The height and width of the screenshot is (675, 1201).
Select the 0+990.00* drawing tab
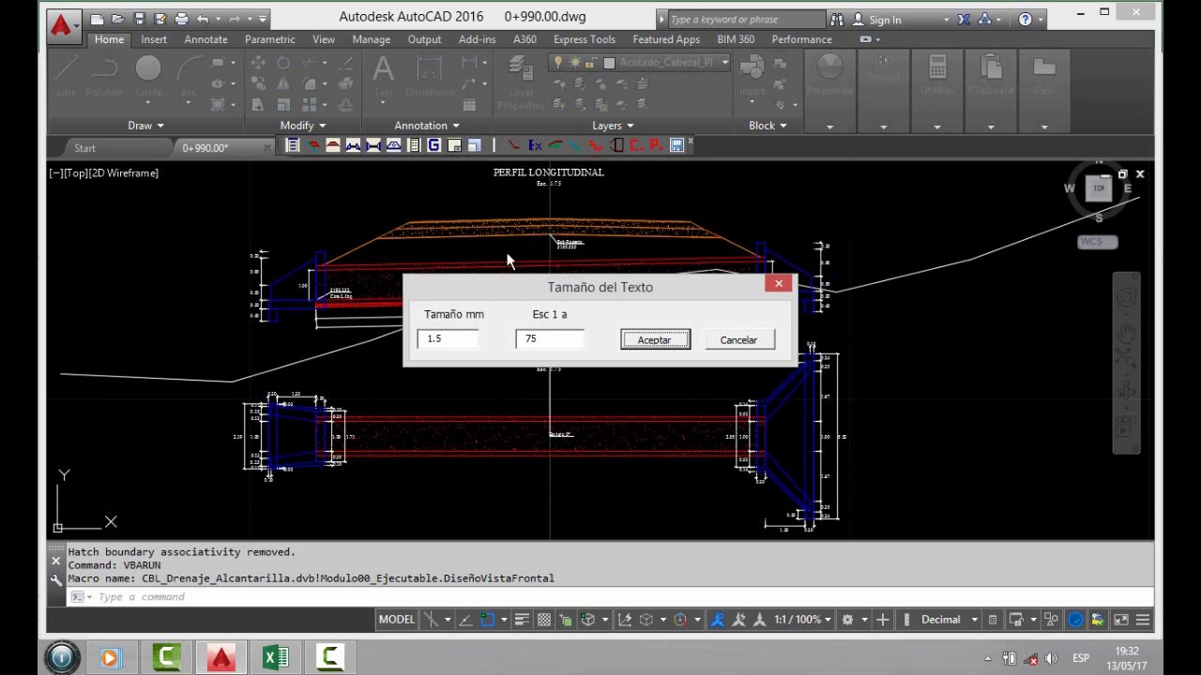[x=205, y=148]
